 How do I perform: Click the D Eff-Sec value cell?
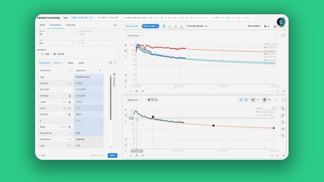click(89, 114)
